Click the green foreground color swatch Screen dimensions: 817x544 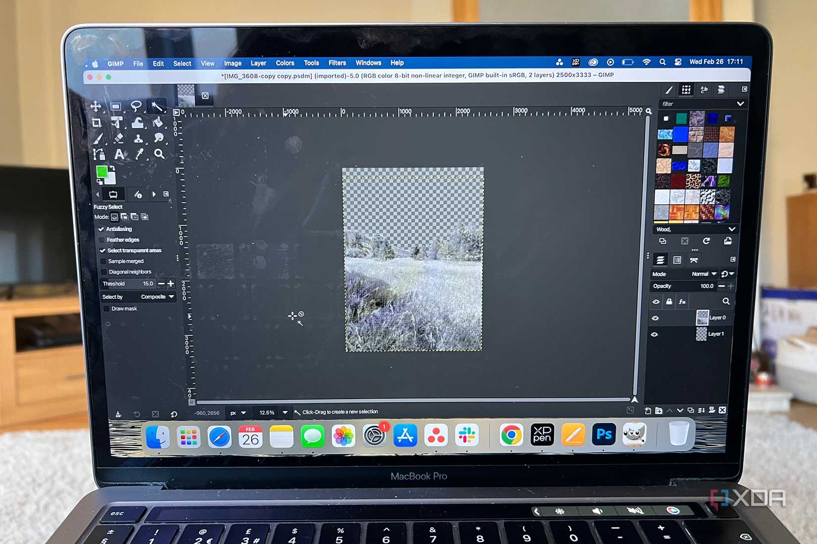(102, 172)
